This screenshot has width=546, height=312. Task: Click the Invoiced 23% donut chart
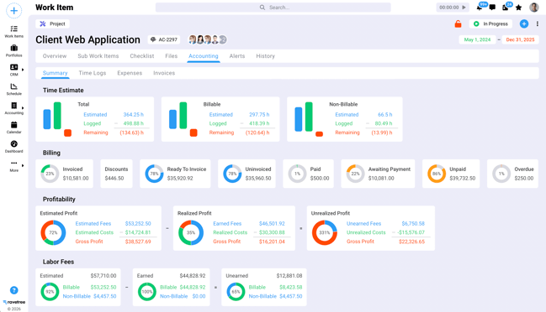pyautogui.click(x=50, y=174)
